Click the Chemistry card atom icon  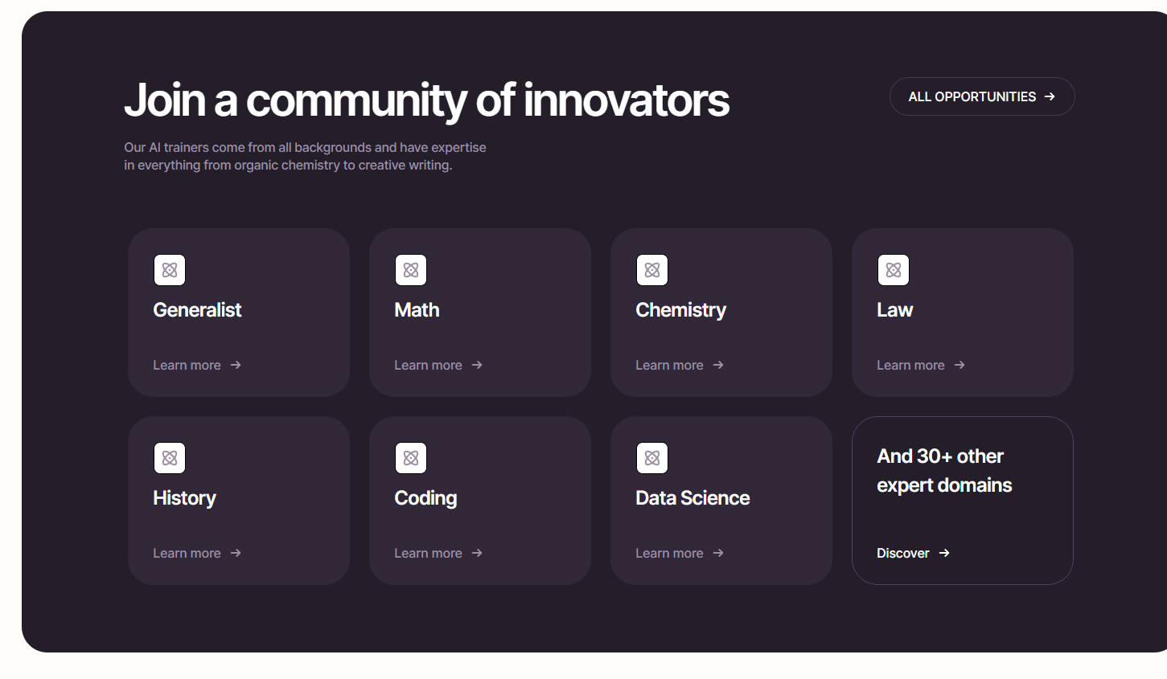point(652,270)
